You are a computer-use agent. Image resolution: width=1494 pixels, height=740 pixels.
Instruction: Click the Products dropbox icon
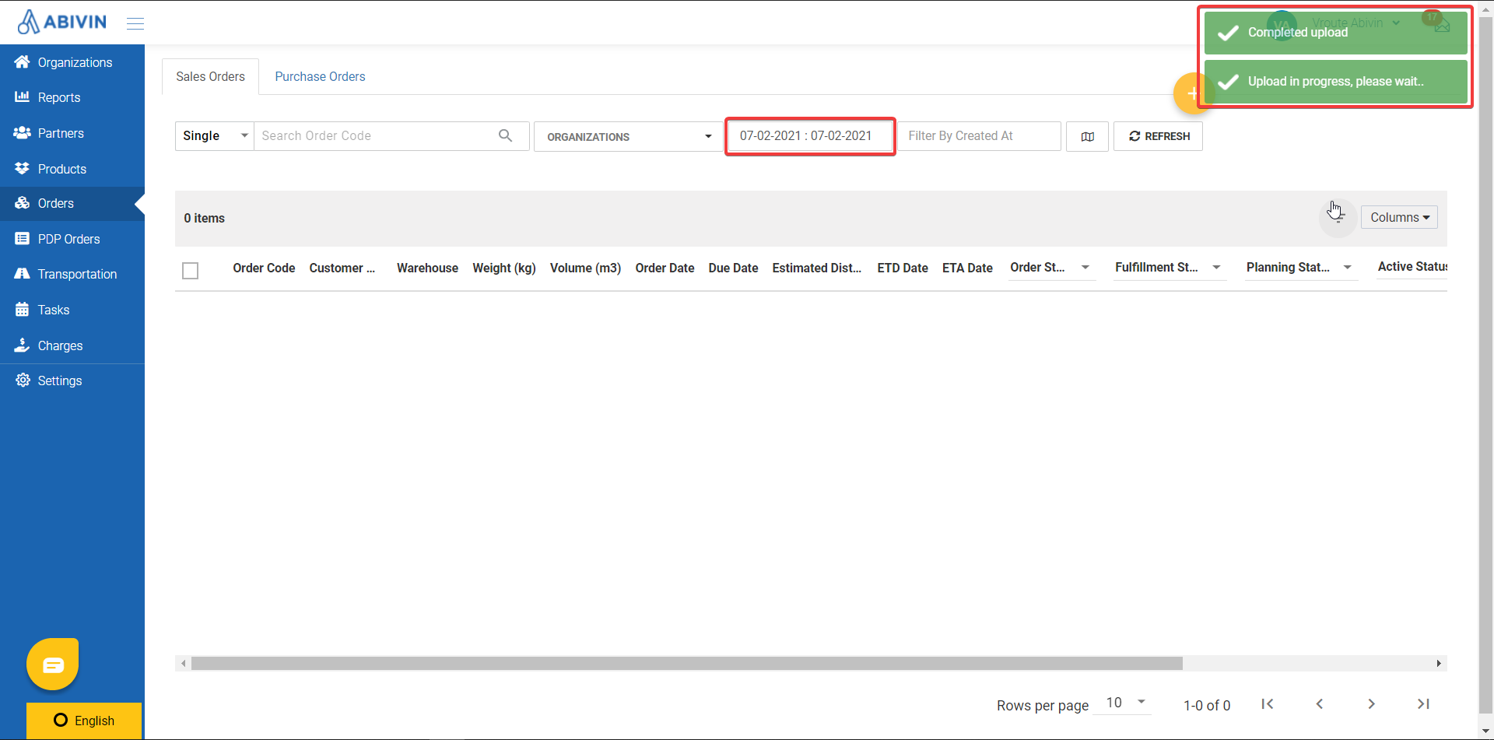pos(22,168)
